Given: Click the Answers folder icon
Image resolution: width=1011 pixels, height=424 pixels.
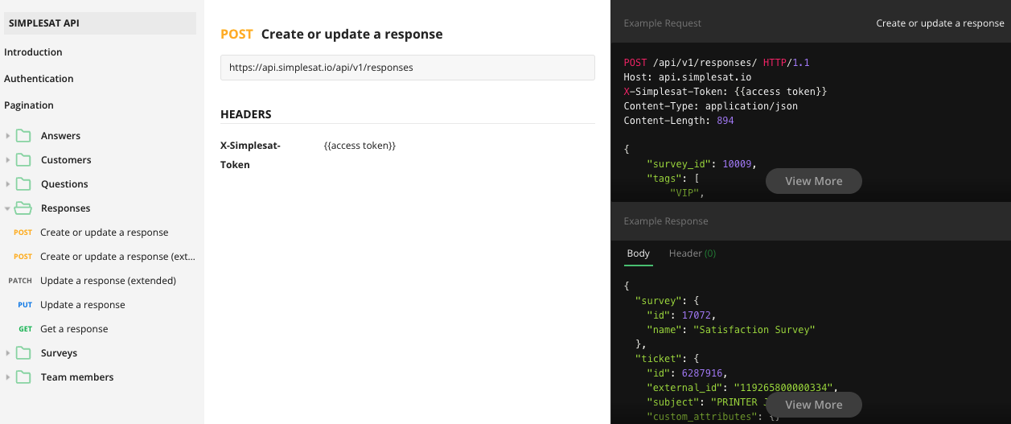Looking at the screenshot, I should pyautogui.click(x=23, y=136).
